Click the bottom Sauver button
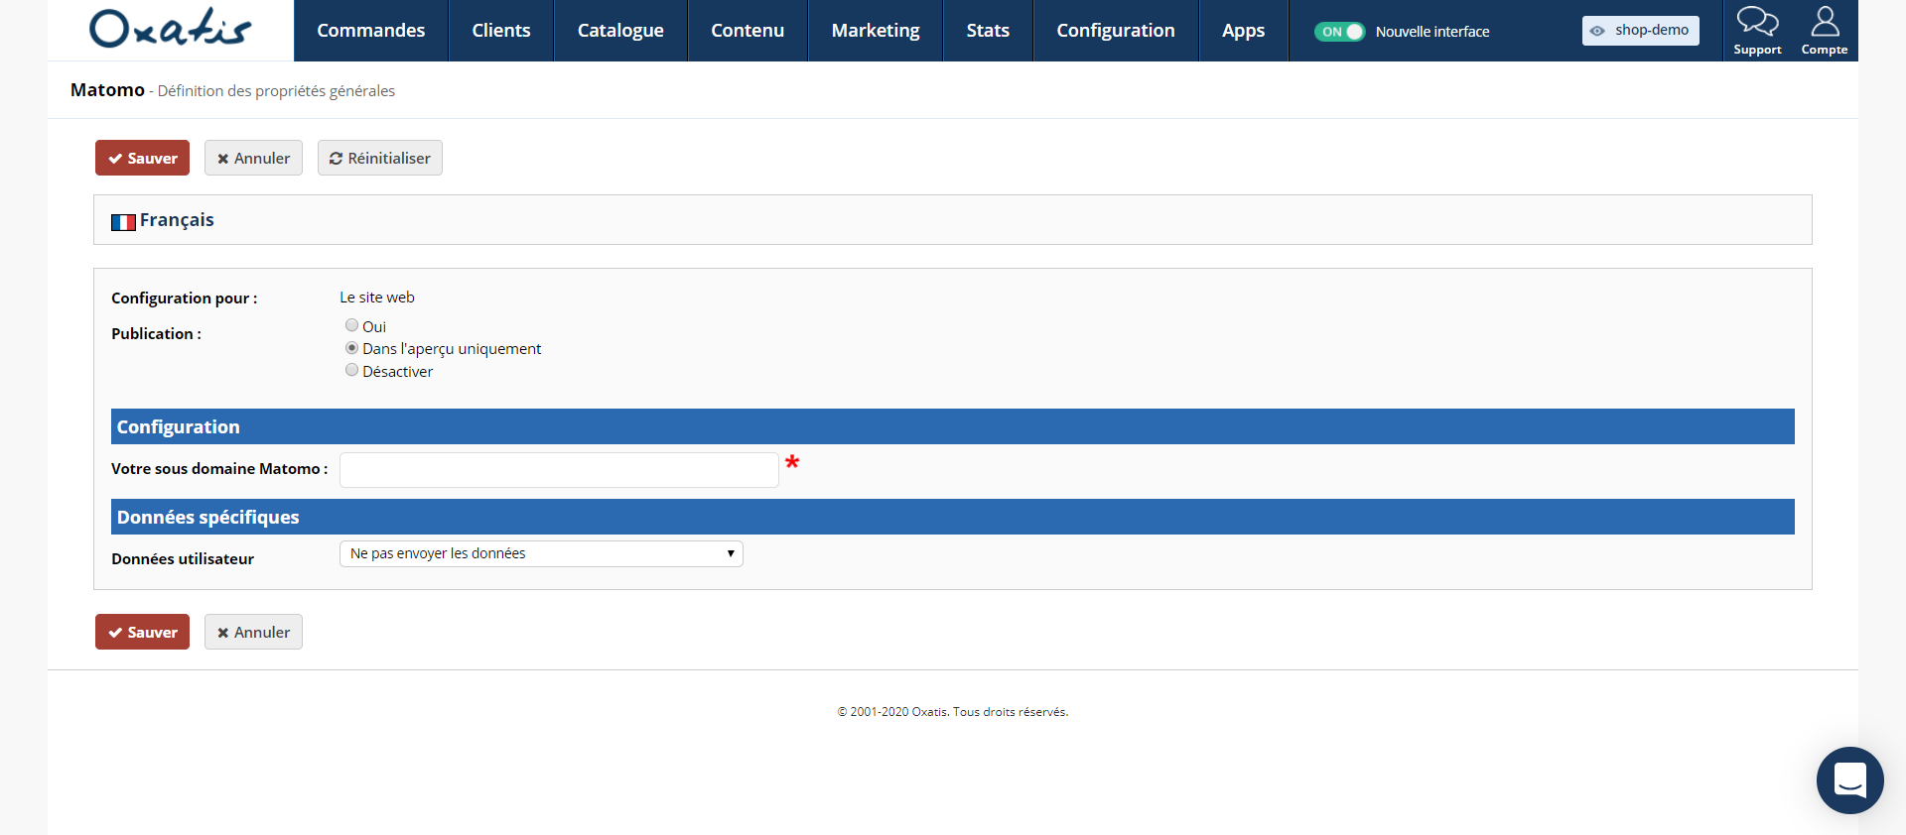This screenshot has height=835, width=1906. [x=142, y=632]
